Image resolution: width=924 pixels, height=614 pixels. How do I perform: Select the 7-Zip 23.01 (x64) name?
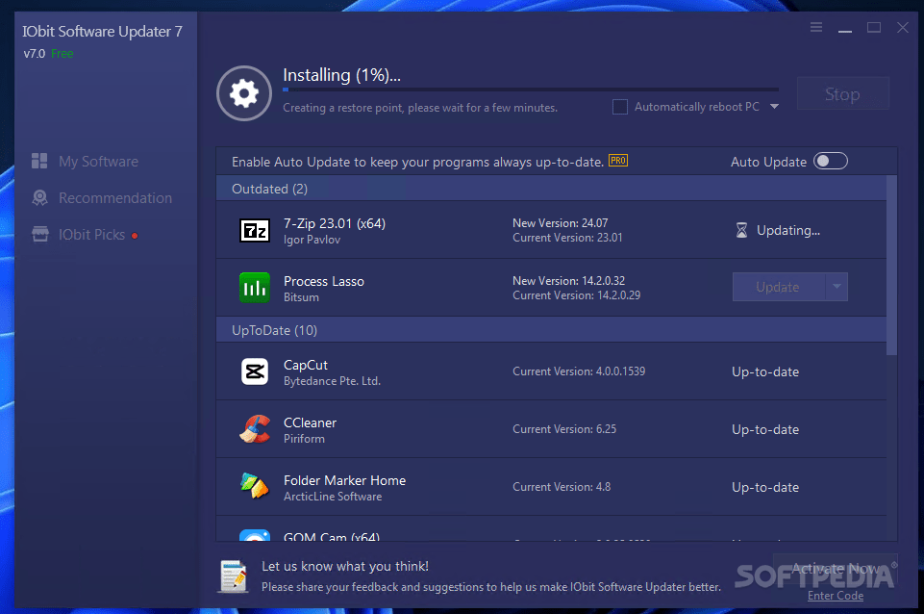coord(335,223)
